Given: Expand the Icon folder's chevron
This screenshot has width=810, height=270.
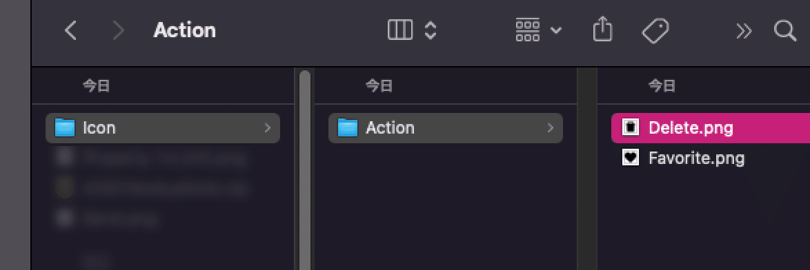Looking at the screenshot, I should (267, 128).
